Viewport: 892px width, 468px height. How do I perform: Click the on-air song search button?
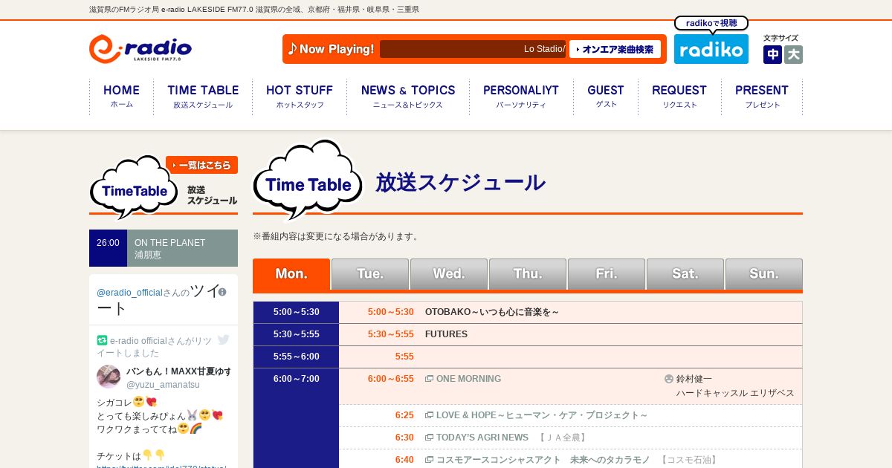click(615, 49)
